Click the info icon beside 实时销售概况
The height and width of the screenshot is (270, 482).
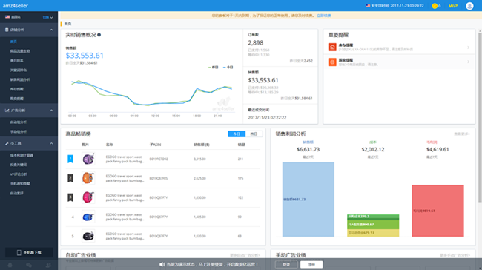point(99,35)
